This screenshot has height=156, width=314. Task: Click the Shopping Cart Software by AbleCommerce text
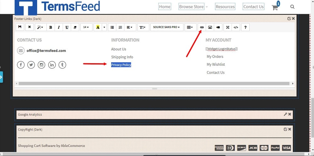tap(51, 146)
